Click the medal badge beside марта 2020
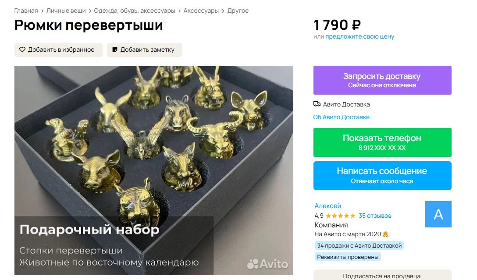 pos(385,234)
